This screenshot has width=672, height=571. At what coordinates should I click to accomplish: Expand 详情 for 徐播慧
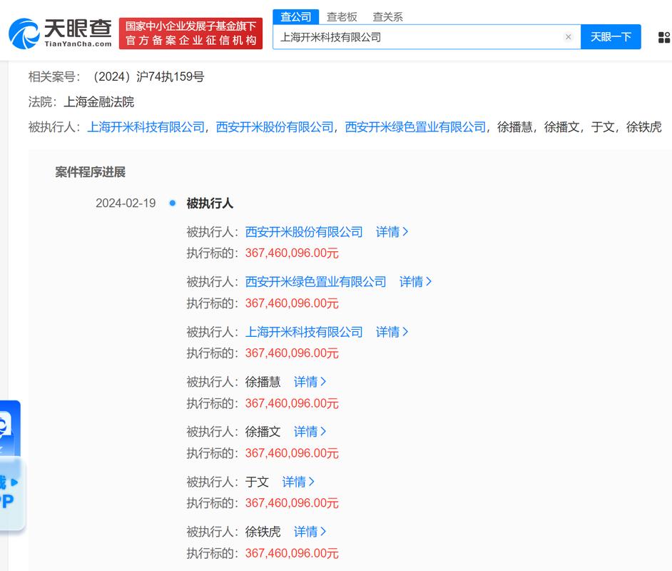[x=310, y=382]
